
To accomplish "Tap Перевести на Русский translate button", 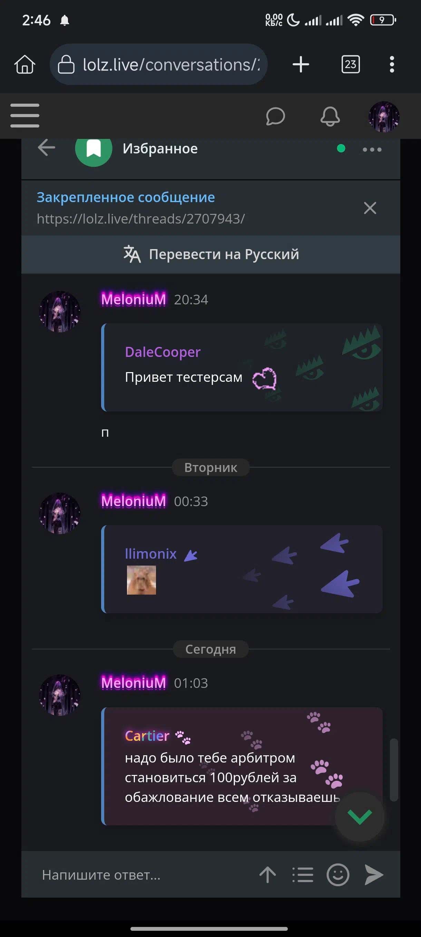I will [x=211, y=254].
